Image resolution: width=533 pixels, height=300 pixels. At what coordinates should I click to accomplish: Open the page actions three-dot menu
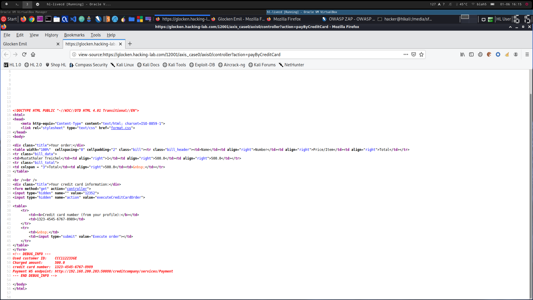tap(406, 54)
